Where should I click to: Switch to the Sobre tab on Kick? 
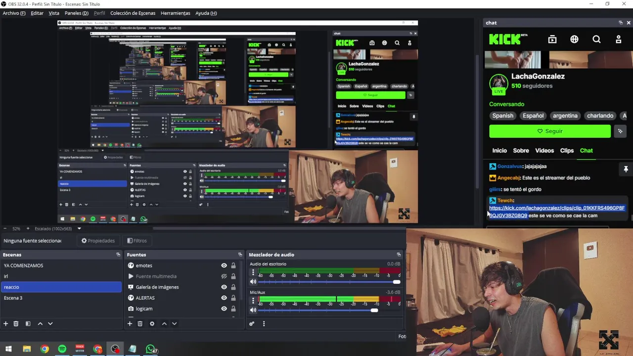coord(521,150)
